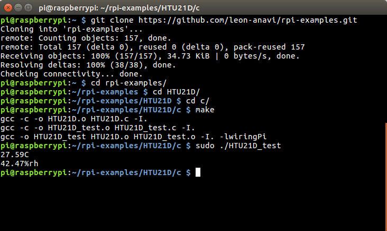Click the blinking cursor at last prompt
This screenshot has width=387, height=231.
point(198,172)
